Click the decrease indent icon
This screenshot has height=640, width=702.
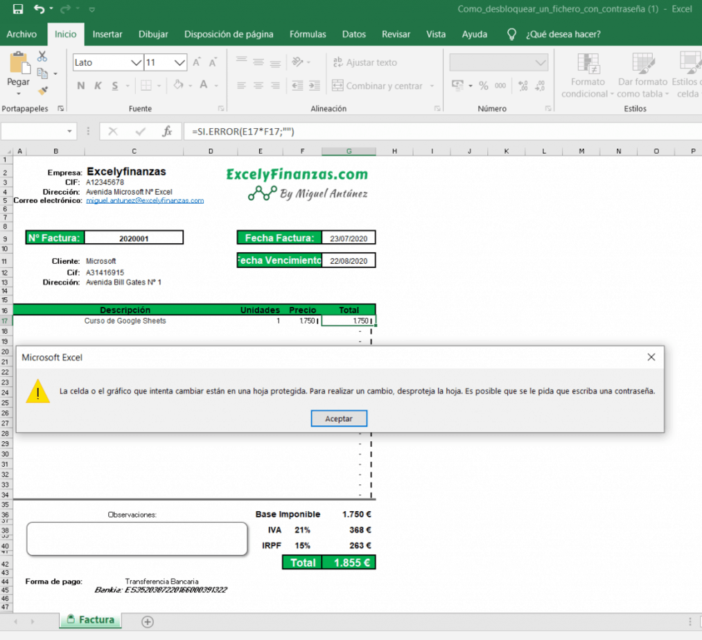click(x=297, y=85)
